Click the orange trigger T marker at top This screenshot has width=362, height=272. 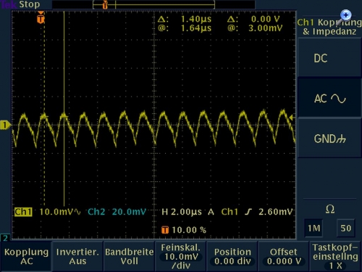point(41,18)
